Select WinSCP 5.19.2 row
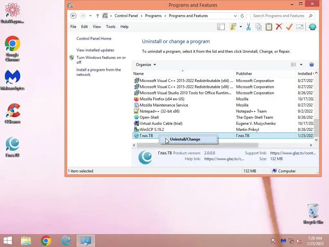 click(223, 130)
